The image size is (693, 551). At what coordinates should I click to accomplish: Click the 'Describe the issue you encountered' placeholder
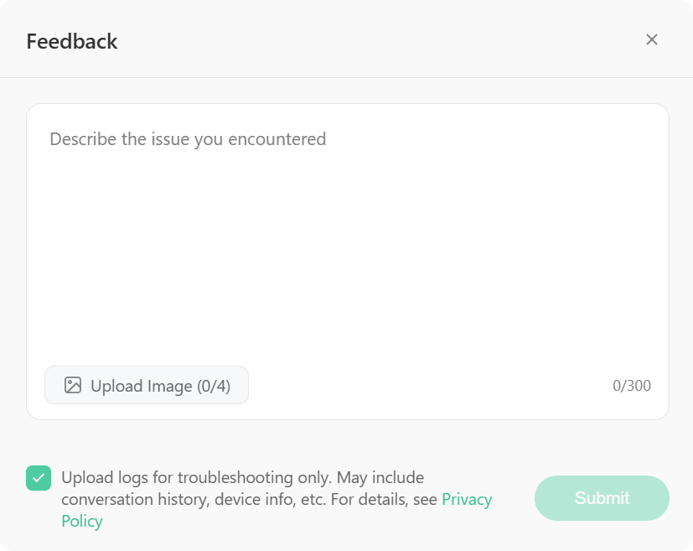click(x=188, y=139)
